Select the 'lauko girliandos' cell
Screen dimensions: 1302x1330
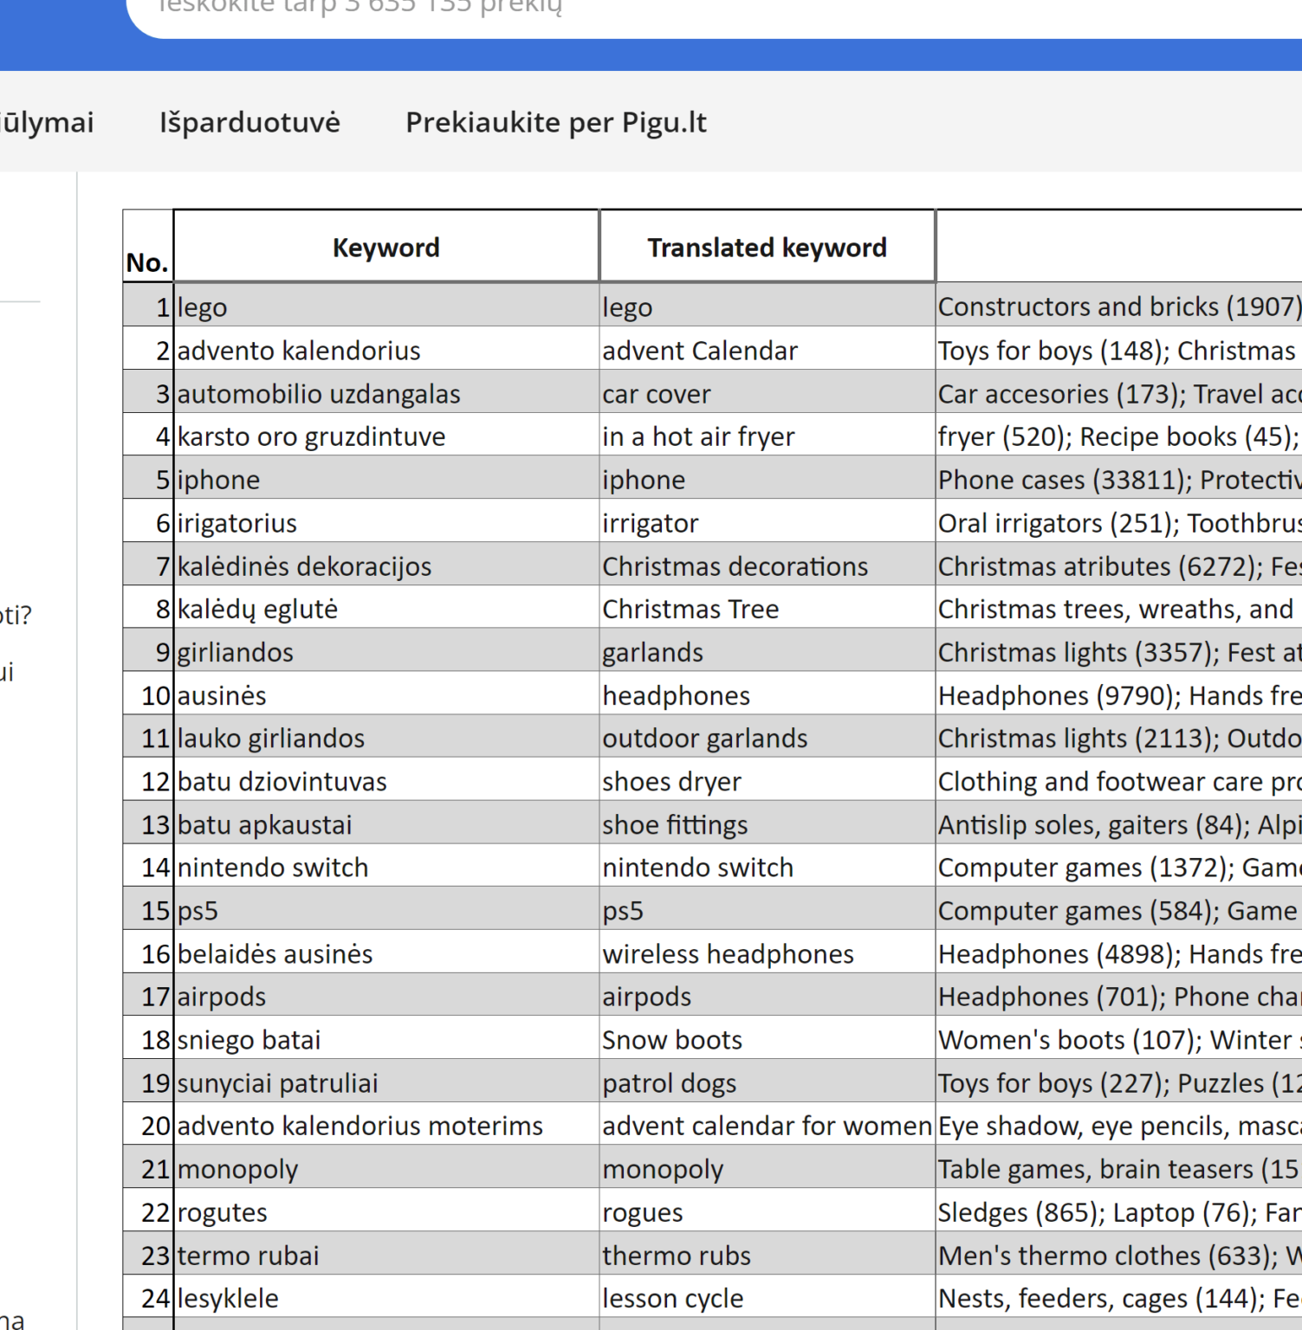[386, 736]
